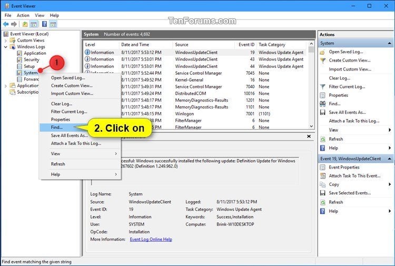This screenshot has width=395, height=266.
Task: Sort by the Event ID column header
Action: click(x=246, y=45)
